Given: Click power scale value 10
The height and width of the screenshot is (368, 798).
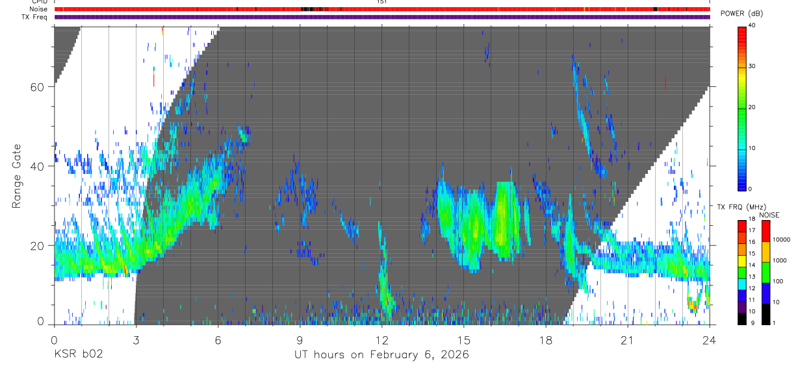Looking at the screenshot, I should pos(752,148).
